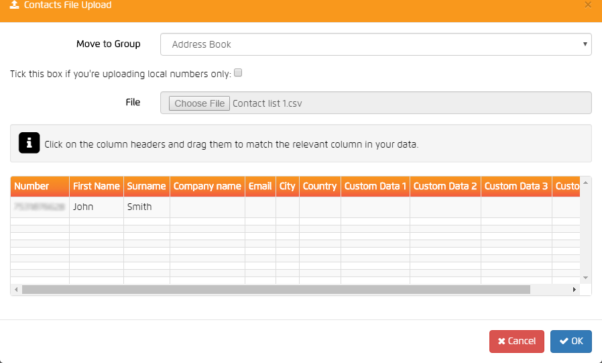Click the Surname column header
This screenshot has width=602, height=363.
[x=146, y=187]
